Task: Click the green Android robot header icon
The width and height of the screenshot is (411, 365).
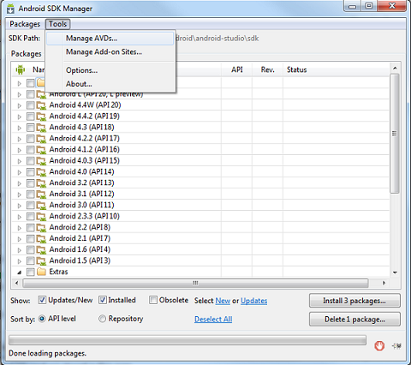Action: pos(21,69)
